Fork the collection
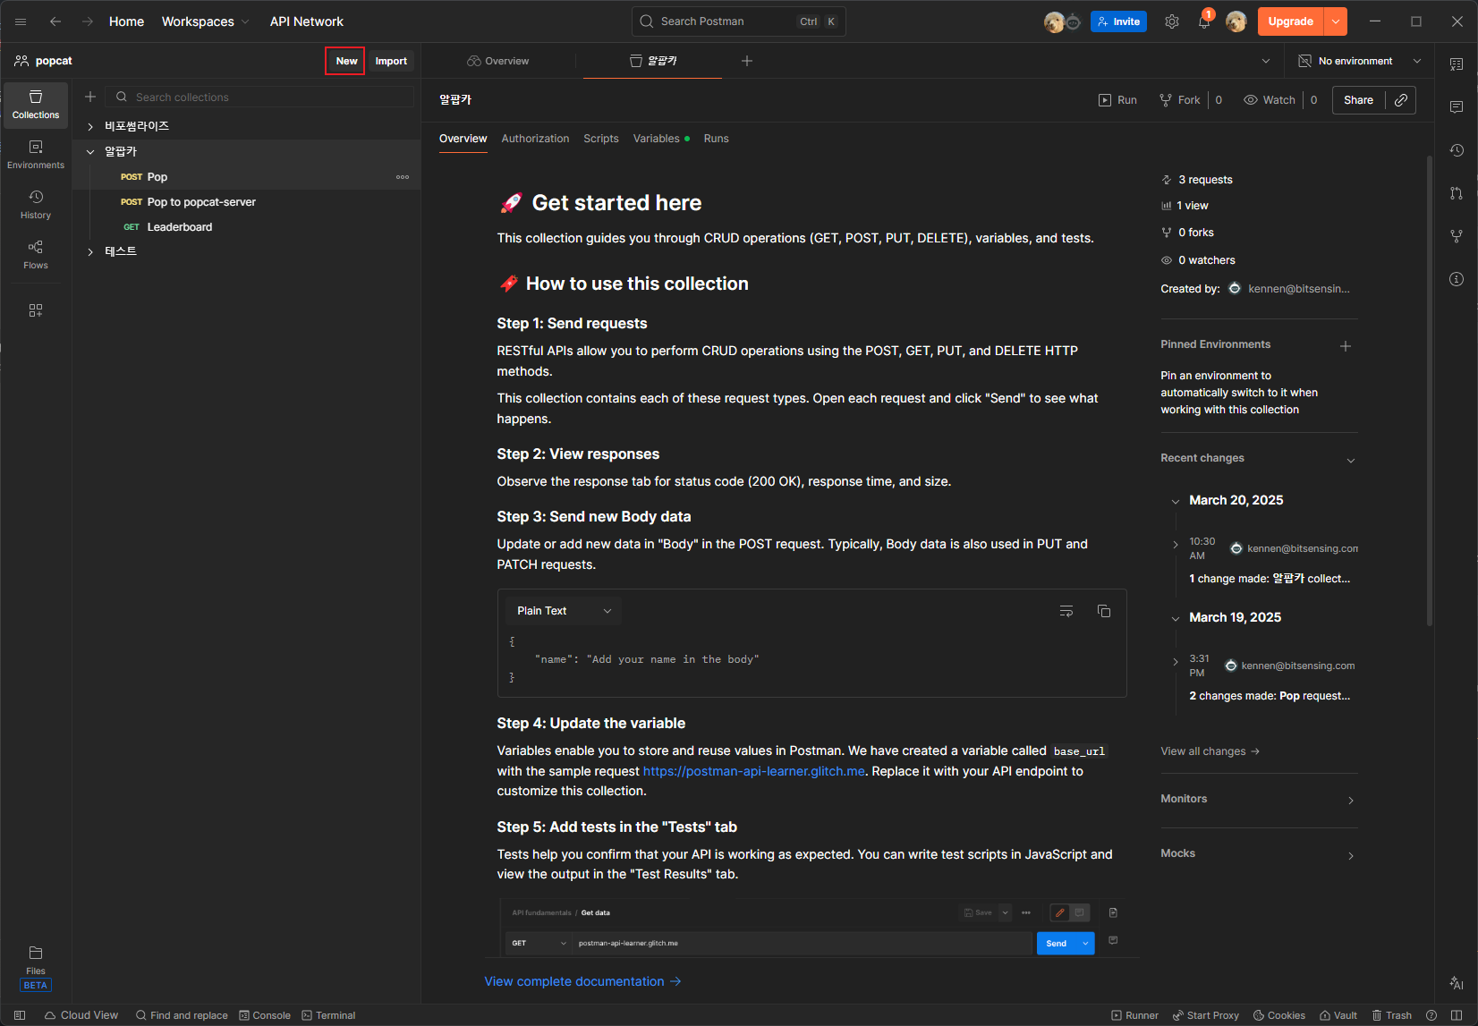The width and height of the screenshot is (1478, 1026). (x=1179, y=100)
